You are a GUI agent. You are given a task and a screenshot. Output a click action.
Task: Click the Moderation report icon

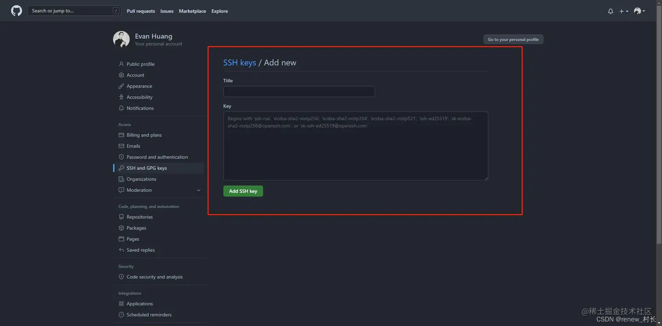click(121, 190)
